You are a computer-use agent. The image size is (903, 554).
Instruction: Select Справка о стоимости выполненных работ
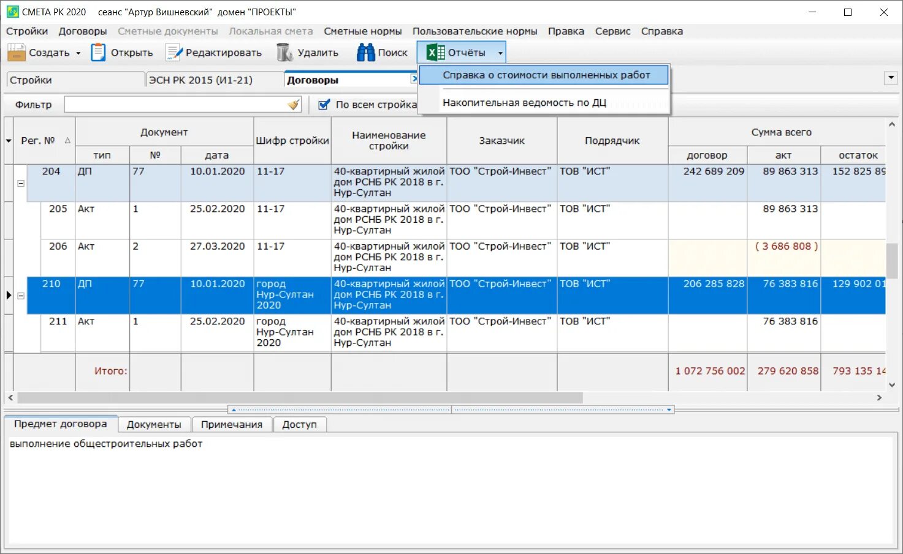pos(544,75)
